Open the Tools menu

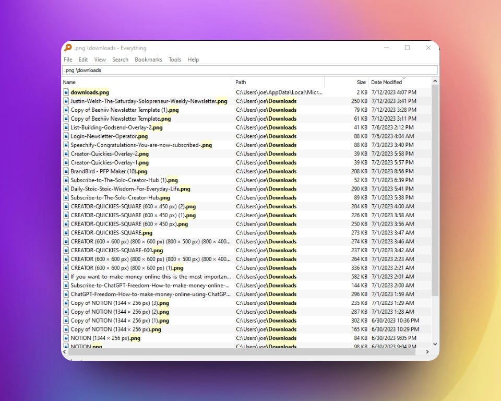point(175,60)
